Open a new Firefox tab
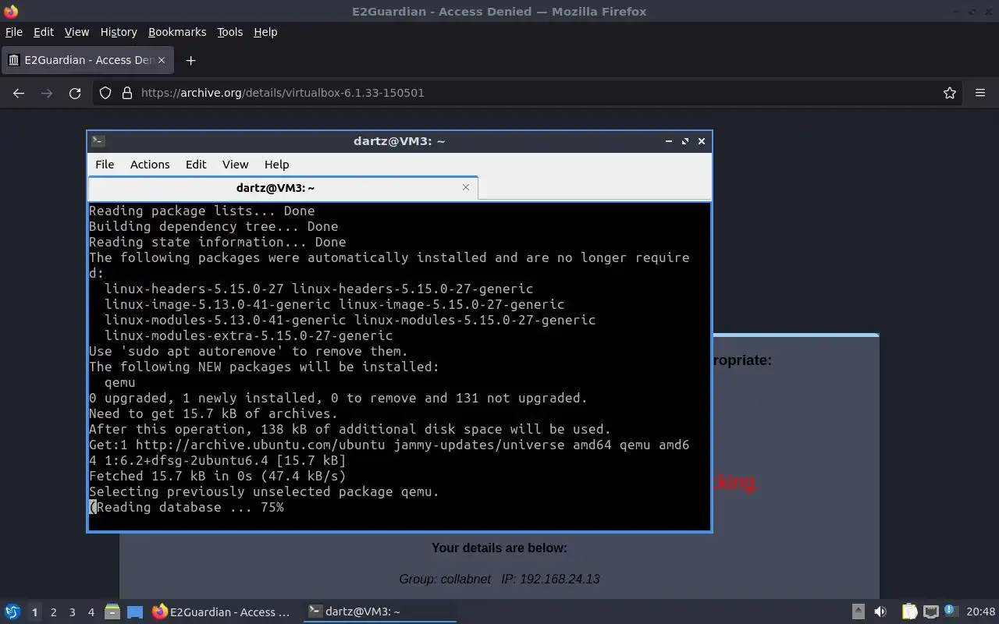This screenshot has height=624, width=999. pos(190,60)
